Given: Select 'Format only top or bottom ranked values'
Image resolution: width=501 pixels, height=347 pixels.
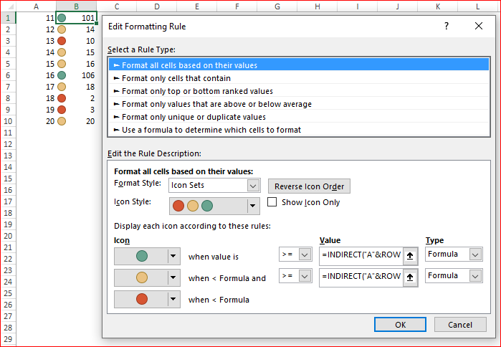Looking at the screenshot, I should 299,91.
